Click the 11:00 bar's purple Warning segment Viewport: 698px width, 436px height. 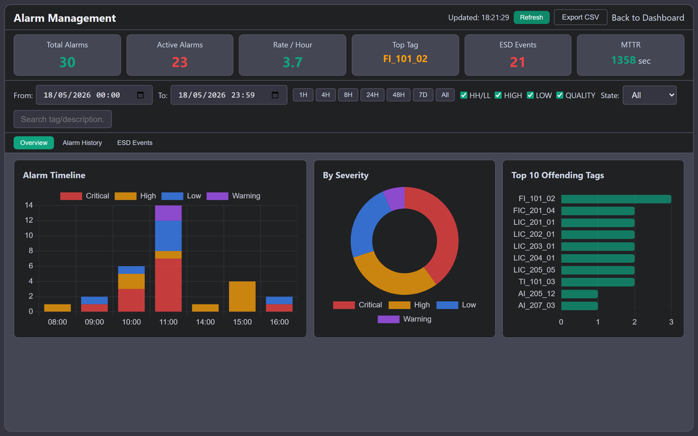click(168, 213)
